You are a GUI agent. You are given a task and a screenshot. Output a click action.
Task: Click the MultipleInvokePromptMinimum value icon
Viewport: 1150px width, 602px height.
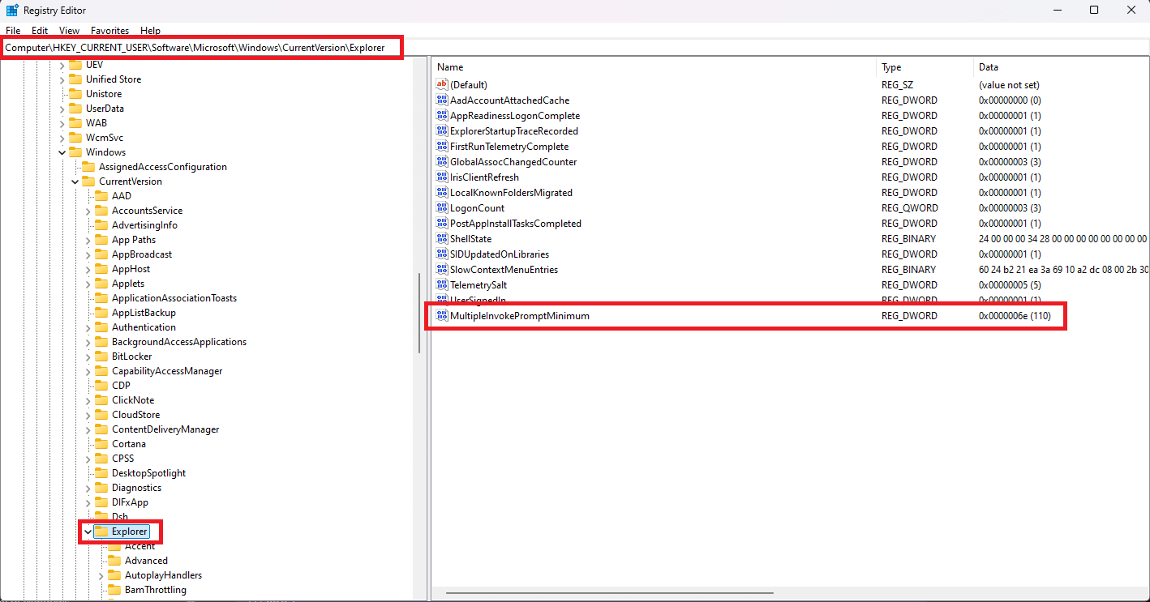[442, 316]
